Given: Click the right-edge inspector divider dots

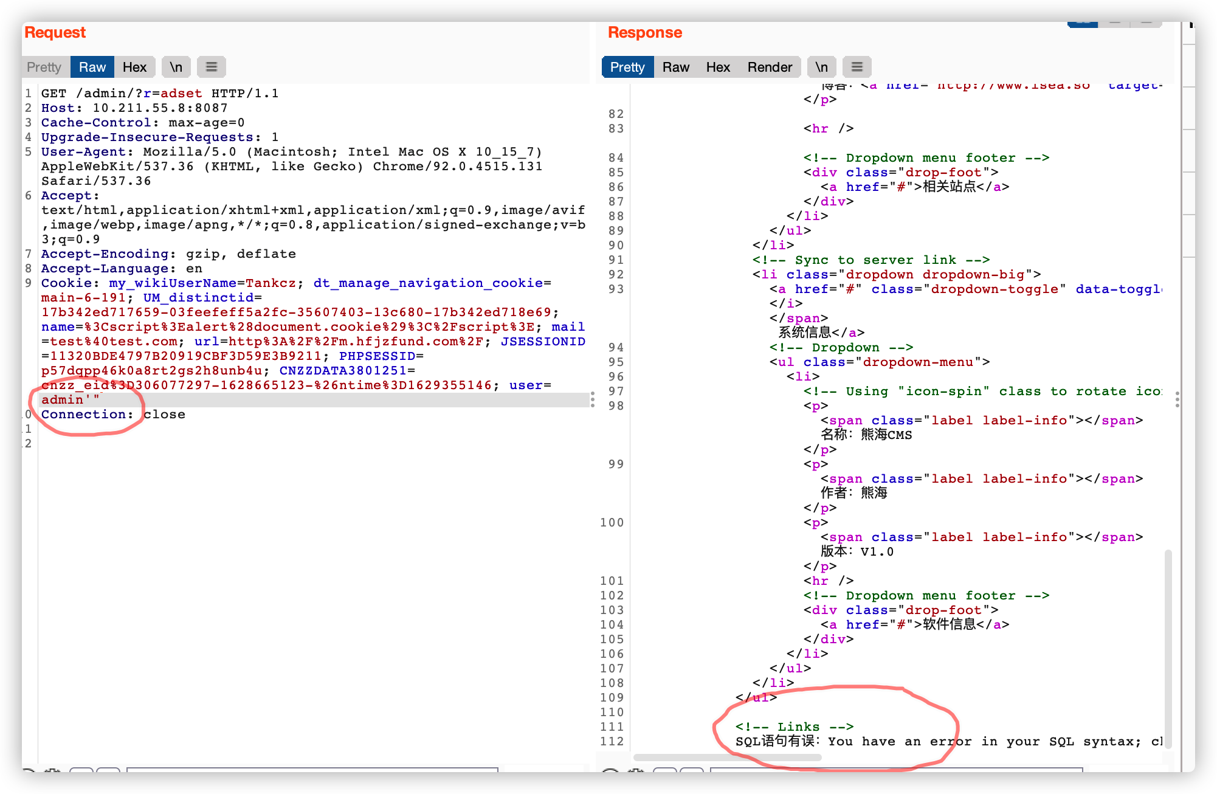Looking at the screenshot, I should (1177, 399).
